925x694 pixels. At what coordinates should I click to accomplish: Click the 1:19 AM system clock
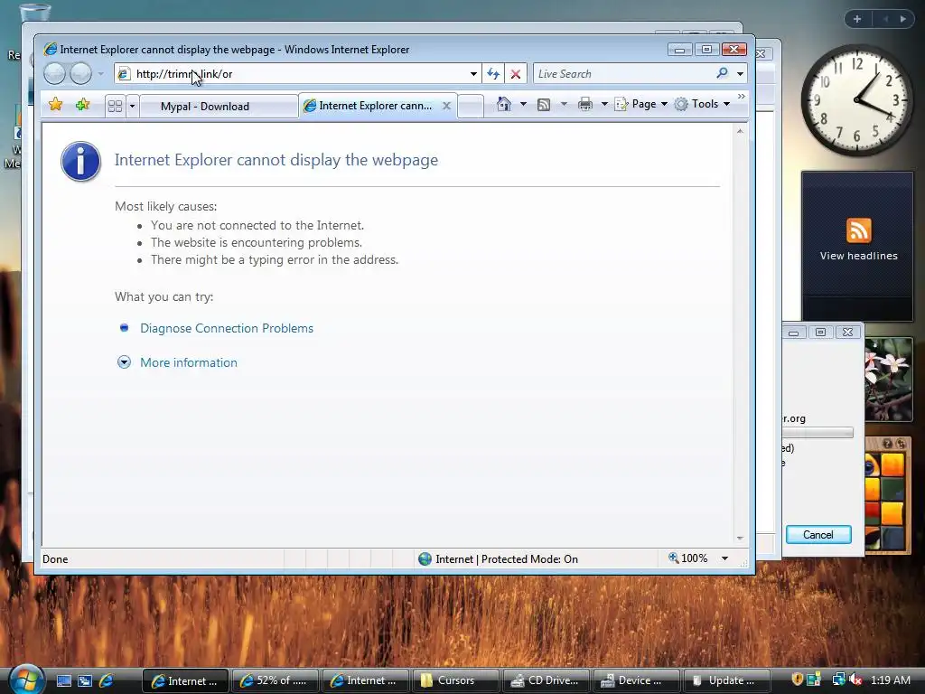(890, 680)
